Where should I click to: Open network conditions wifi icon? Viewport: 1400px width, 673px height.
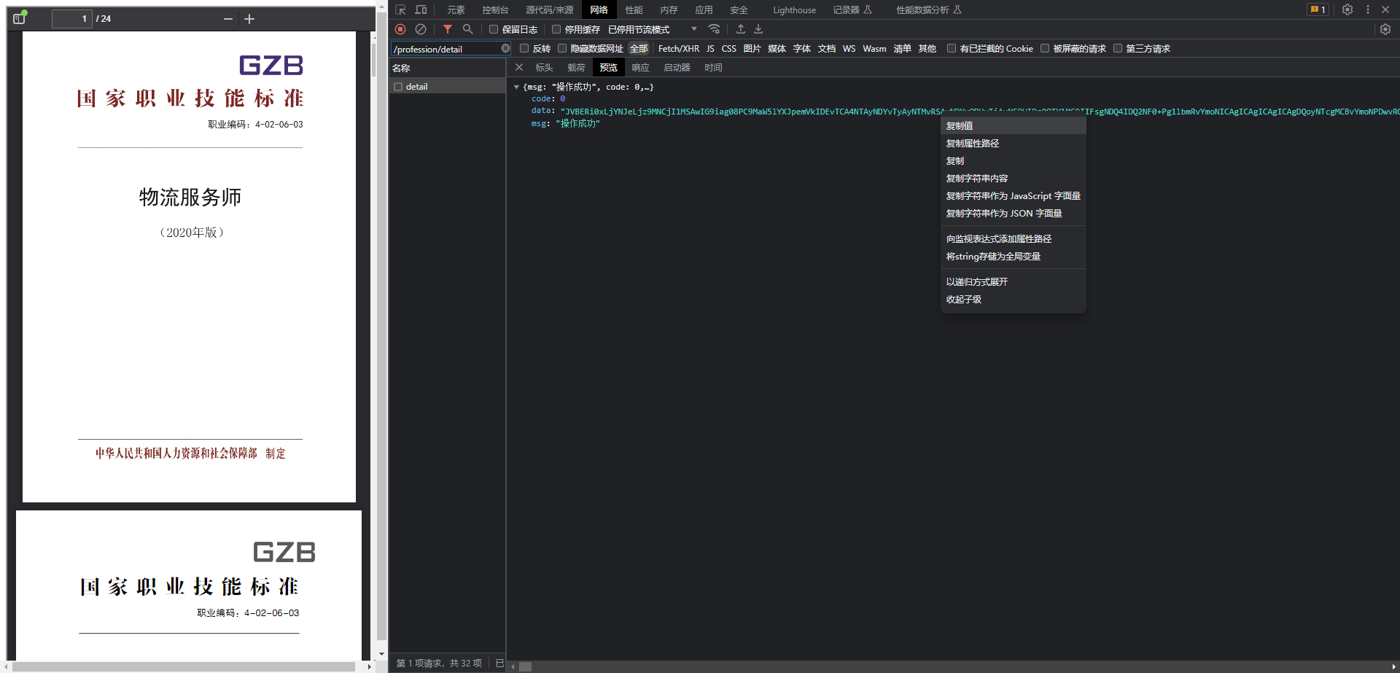(x=715, y=29)
